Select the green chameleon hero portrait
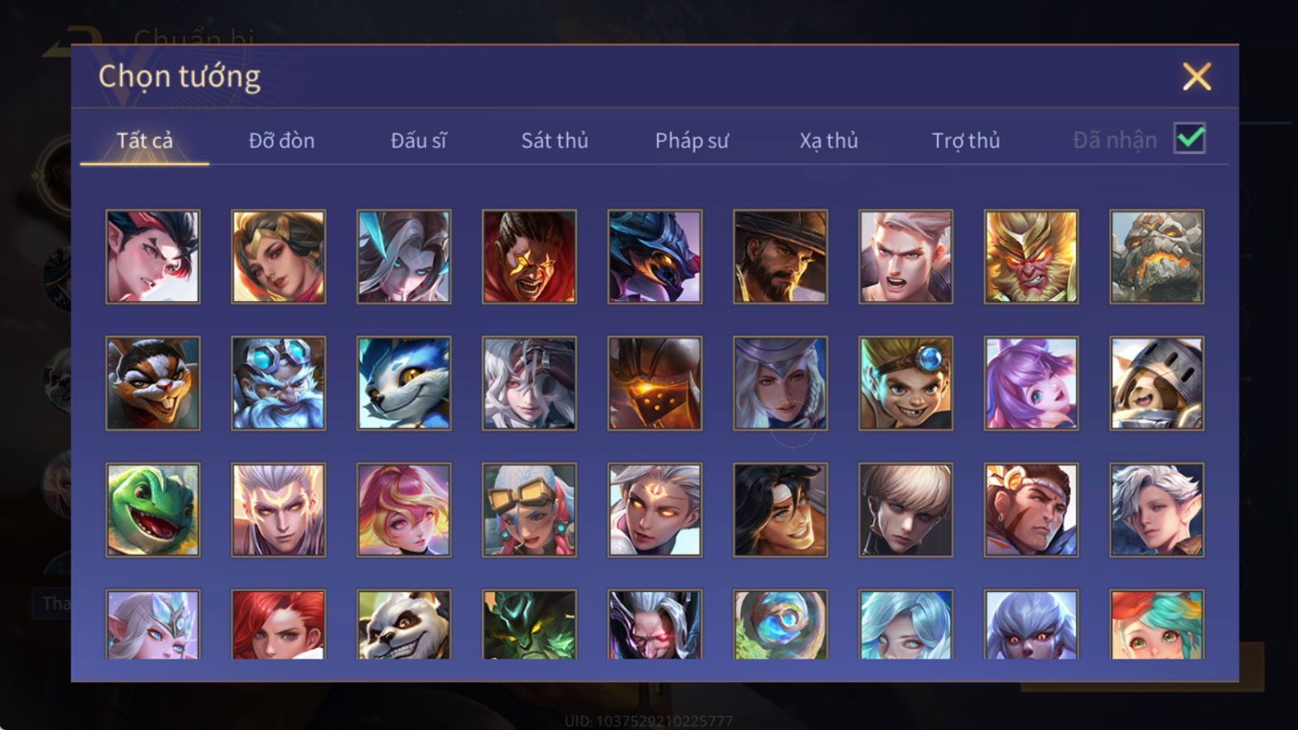This screenshot has width=1298, height=730. pyautogui.click(x=153, y=509)
